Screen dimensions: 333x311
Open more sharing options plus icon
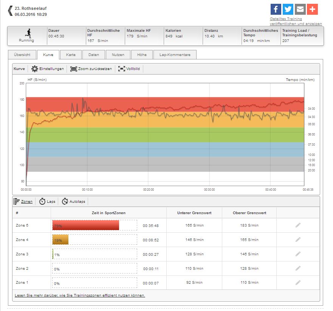tap(312, 9)
